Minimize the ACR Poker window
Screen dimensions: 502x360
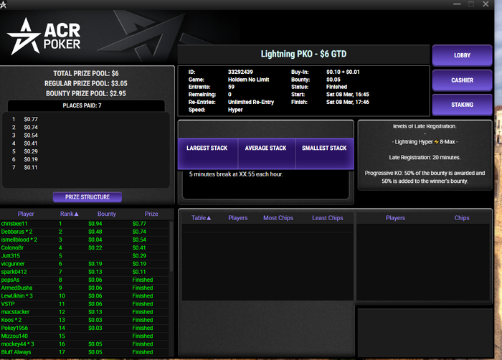pos(457,4)
